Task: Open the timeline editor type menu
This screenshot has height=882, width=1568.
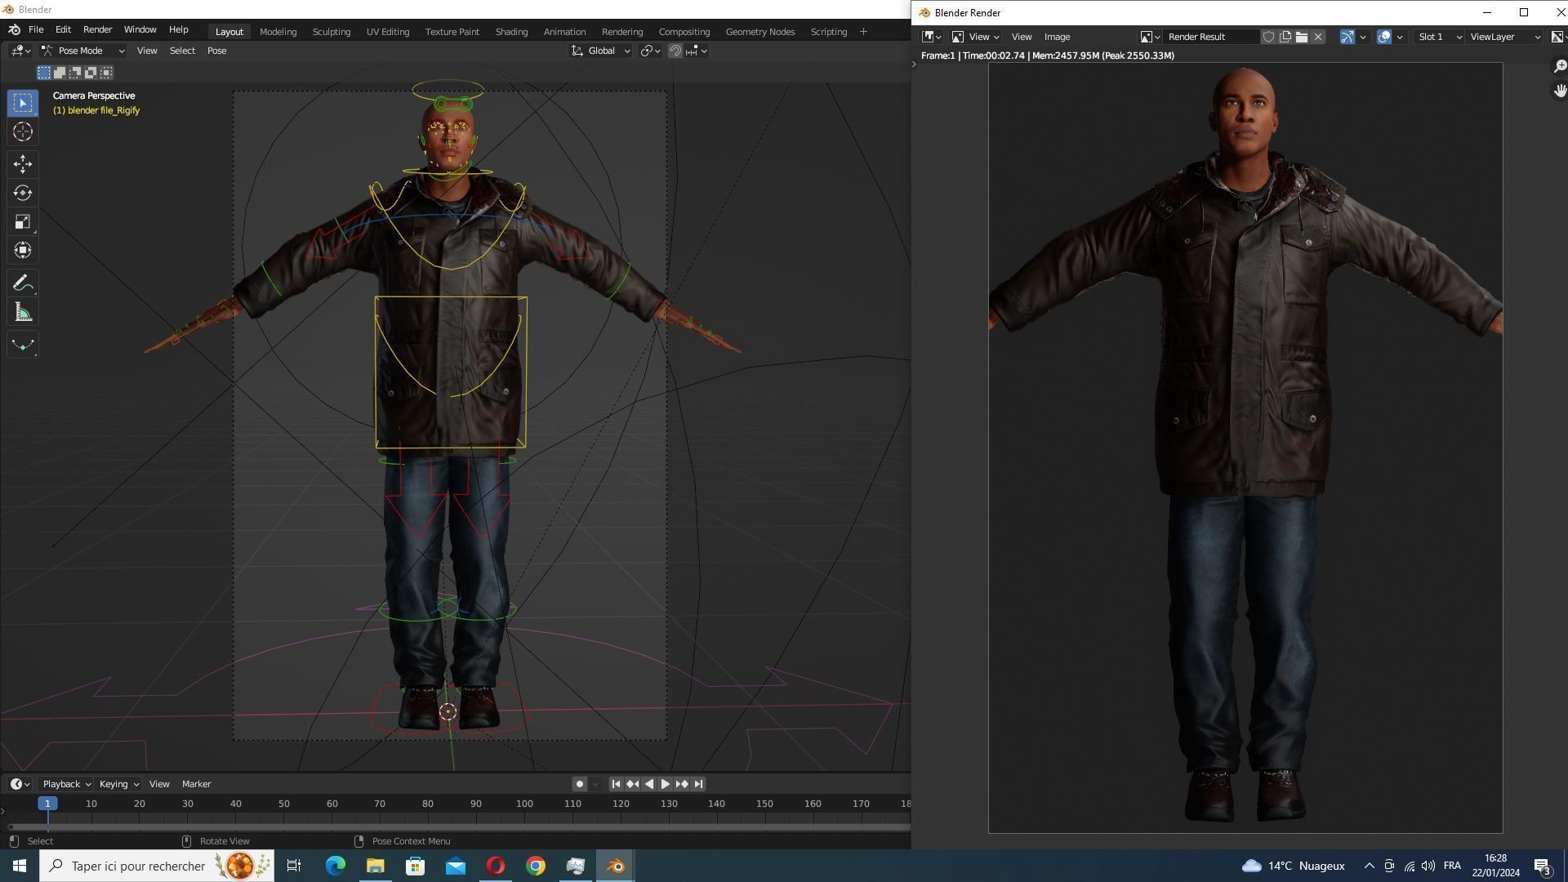Action: [20, 785]
